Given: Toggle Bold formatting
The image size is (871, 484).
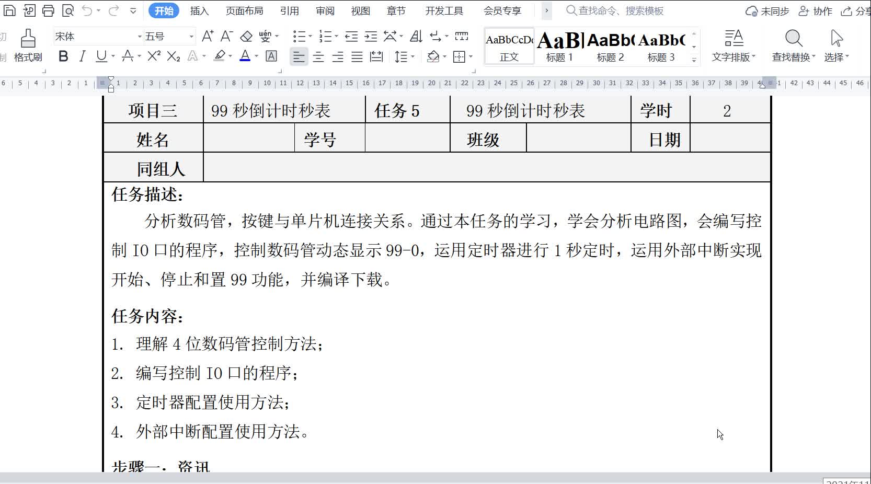Looking at the screenshot, I should click(63, 56).
